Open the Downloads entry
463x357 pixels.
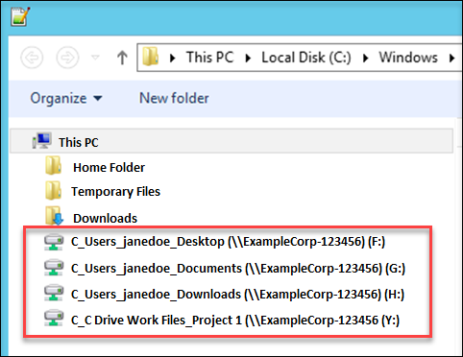pyautogui.click(x=105, y=218)
